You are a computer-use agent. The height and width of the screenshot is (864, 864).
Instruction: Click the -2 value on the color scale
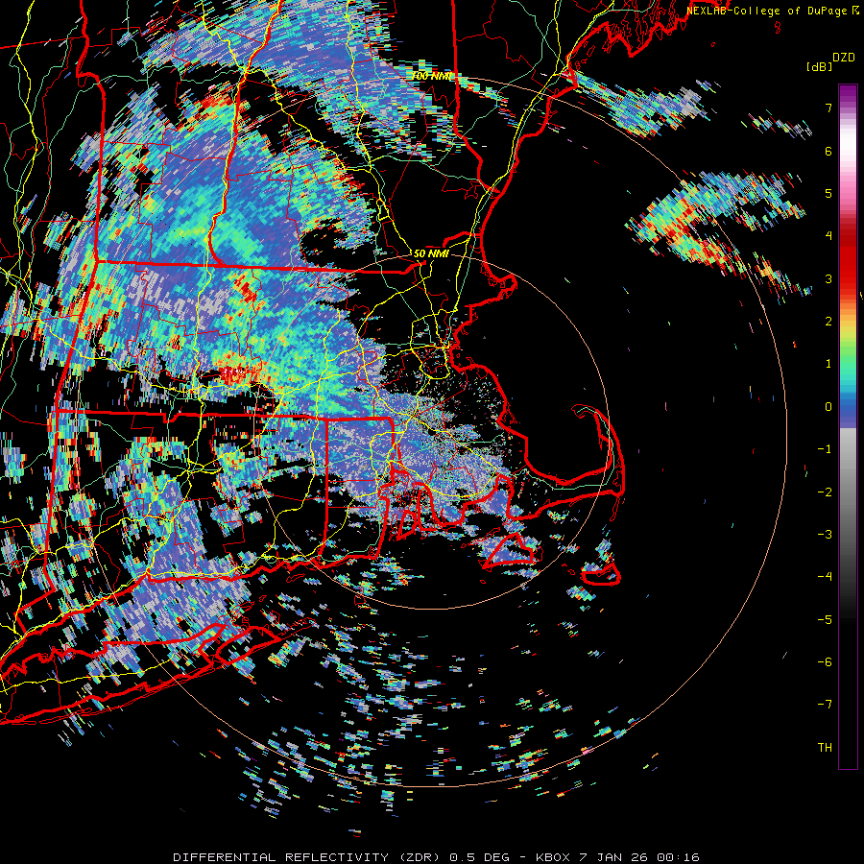pyautogui.click(x=825, y=492)
